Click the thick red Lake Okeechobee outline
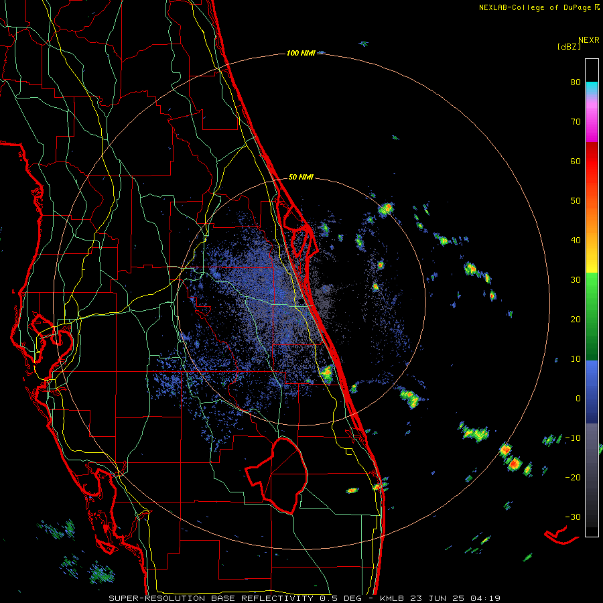The width and height of the screenshot is (603, 603). [277, 476]
